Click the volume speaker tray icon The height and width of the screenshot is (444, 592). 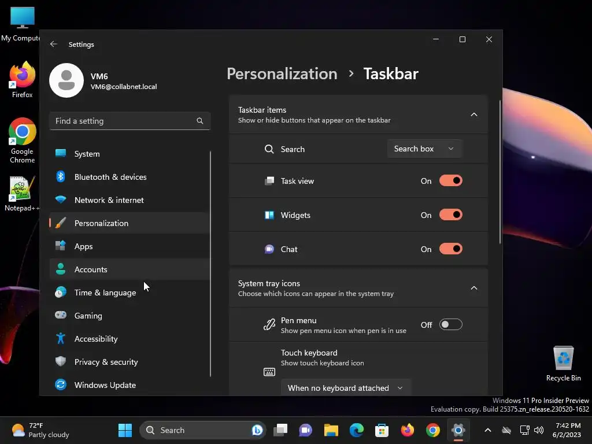point(539,430)
